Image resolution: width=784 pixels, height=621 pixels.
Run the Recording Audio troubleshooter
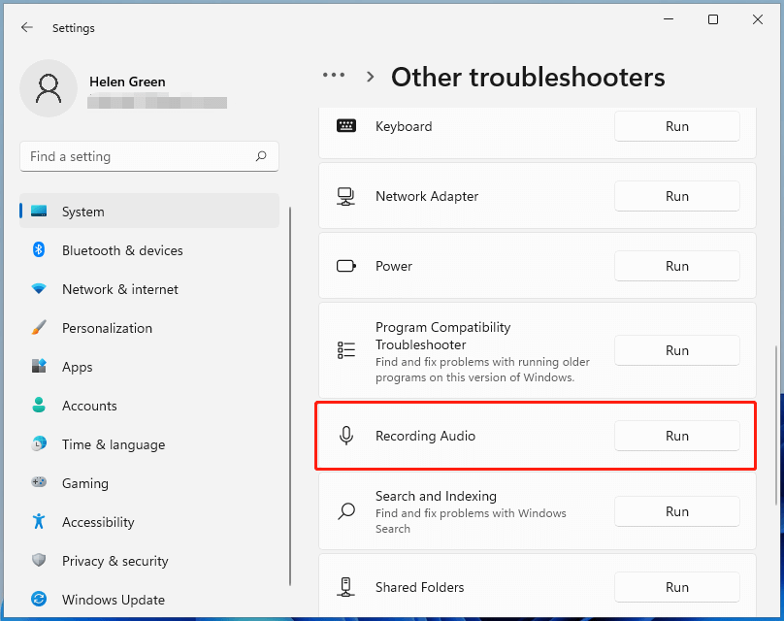coord(676,436)
